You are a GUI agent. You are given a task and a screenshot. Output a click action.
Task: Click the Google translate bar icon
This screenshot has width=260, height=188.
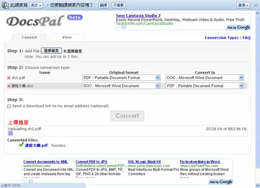point(5,5)
